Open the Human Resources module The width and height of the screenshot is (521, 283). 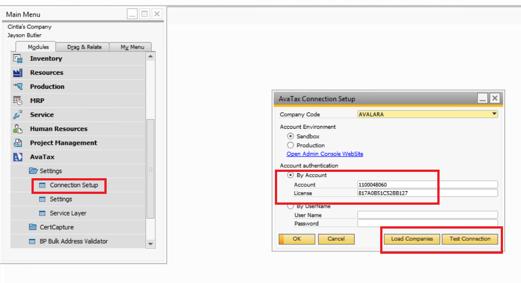[x=59, y=129]
